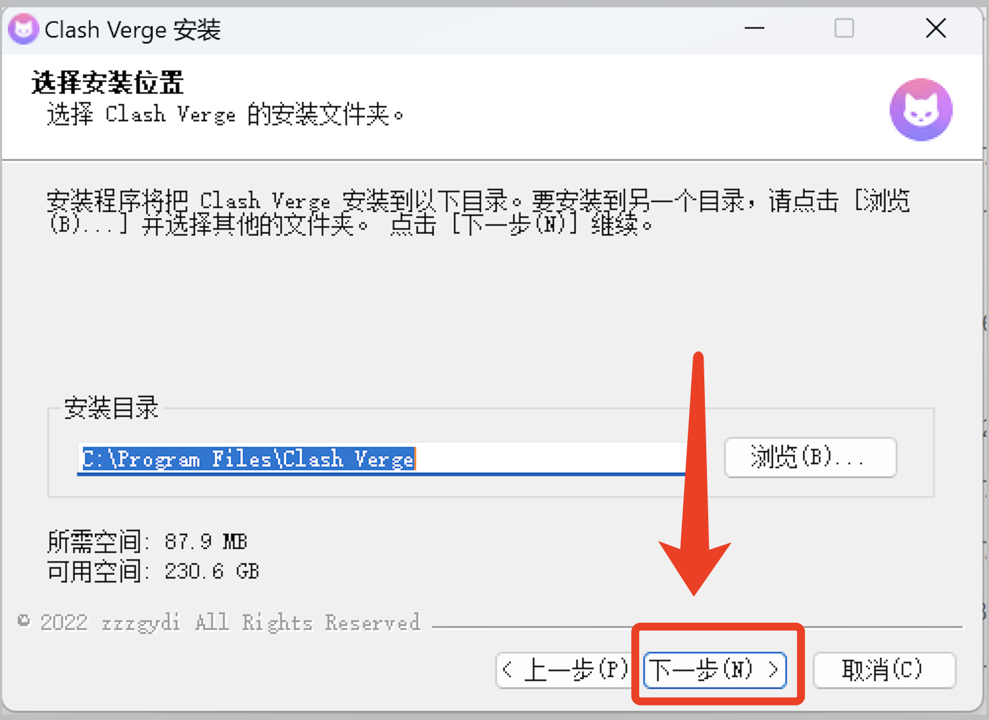
Task: Click the horizontal divider line beside copyright
Action: [x=697, y=627]
